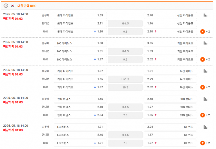Click 9.5 over/under line in Lotte match
216x149 pixels.
[125, 32]
